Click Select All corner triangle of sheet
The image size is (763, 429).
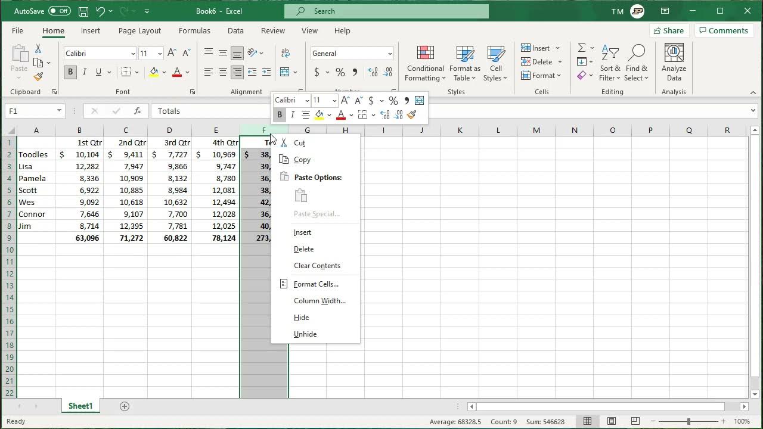pos(11,130)
